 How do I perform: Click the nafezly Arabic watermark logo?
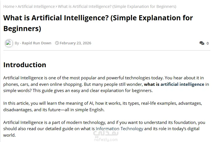coord(106,132)
